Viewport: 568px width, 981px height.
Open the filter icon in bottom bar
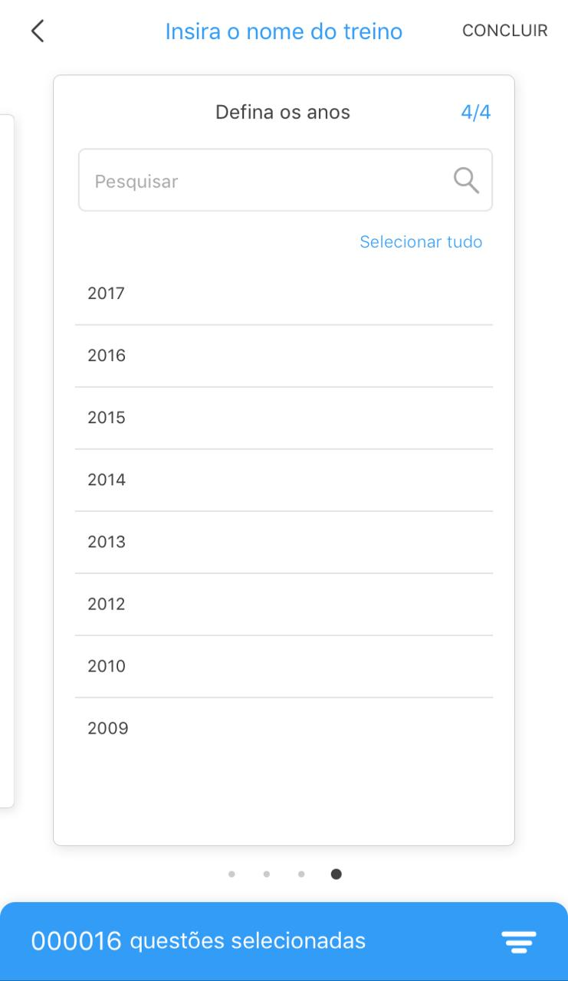point(519,941)
